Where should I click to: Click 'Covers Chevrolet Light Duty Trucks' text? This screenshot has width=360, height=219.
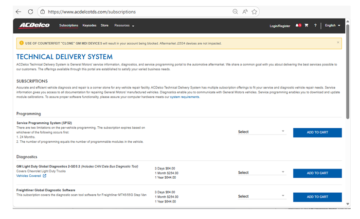[x=41, y=171]
